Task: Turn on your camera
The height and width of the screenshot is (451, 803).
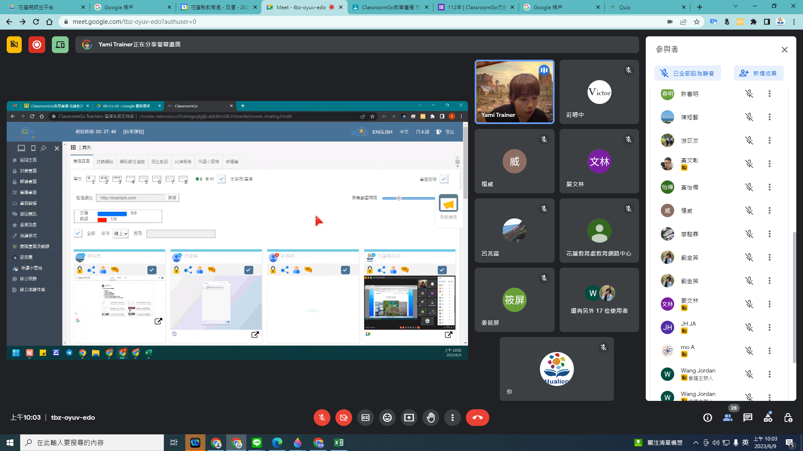Action: click(x=344, y=418)
